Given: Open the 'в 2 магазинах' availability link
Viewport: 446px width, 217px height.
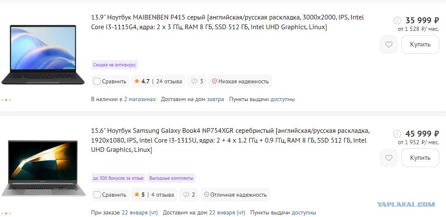Looking at the screenshot, I should 137,99.
